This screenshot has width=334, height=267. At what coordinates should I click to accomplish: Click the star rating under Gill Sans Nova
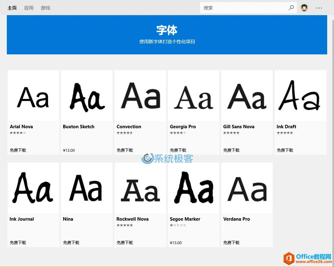tap(231, 133)
